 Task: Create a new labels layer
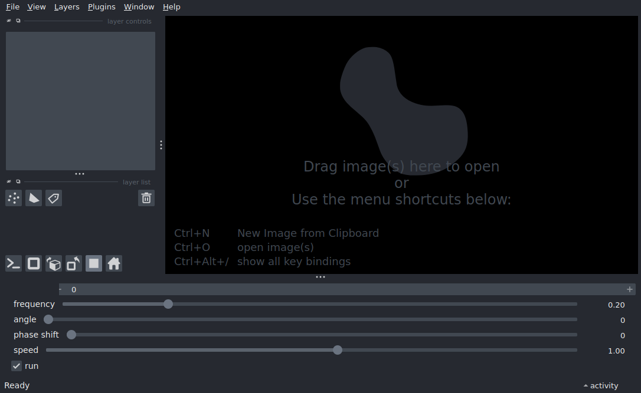click(54, 199)
